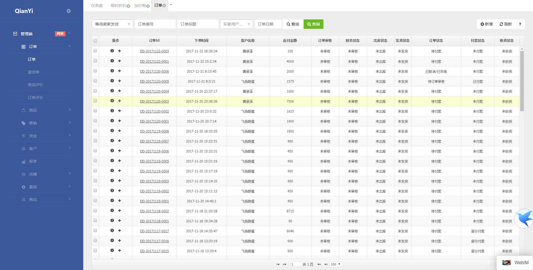Go to first page of table
Screen dimensions: 533x270
point(278,264)
